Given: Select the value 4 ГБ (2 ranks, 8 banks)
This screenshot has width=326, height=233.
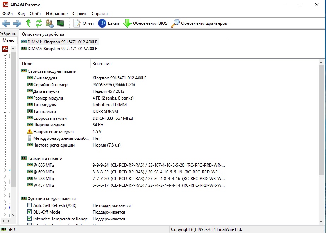Looking at the screenshot, I should [x=113, y=98].
